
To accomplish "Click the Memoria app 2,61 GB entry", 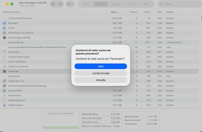I will point(141,116).
